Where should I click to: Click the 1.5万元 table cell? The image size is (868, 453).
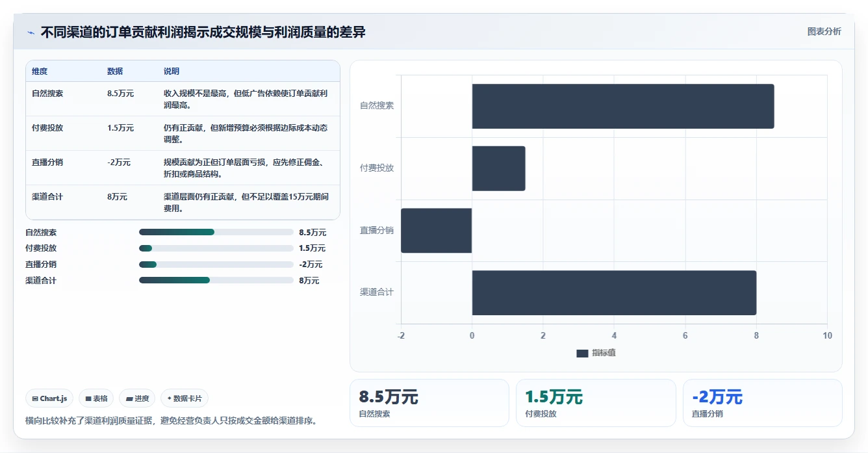(120, 128)
